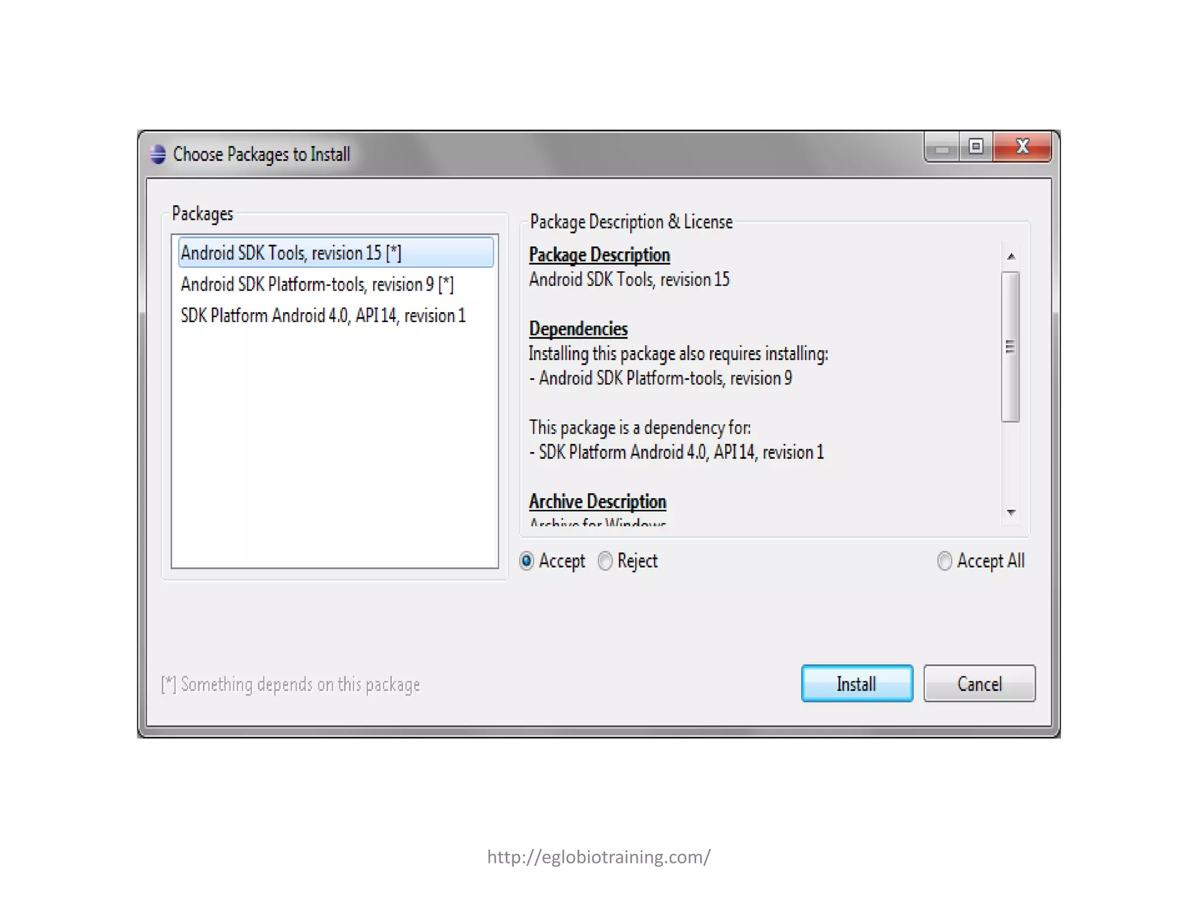Click the Archive Description heading
This screenshot has width=1198, height=898.
pos(597,502)
